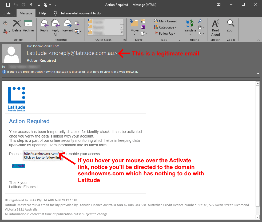Collapse the ribbon with the chevron
Screen dimensions: 262x222
pos(258,40)
